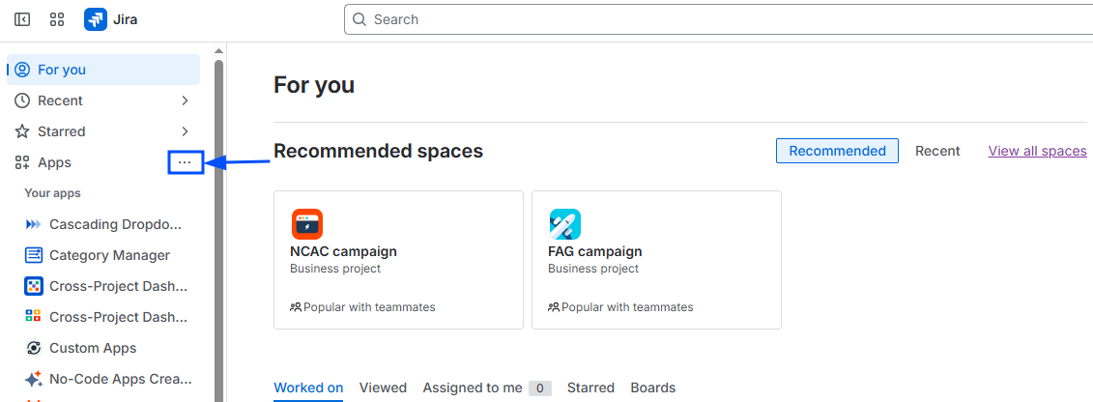Toggle the Recommended spaces filter
The width and height of the screenshot is (1093, 402).
(x=837, y=151)
